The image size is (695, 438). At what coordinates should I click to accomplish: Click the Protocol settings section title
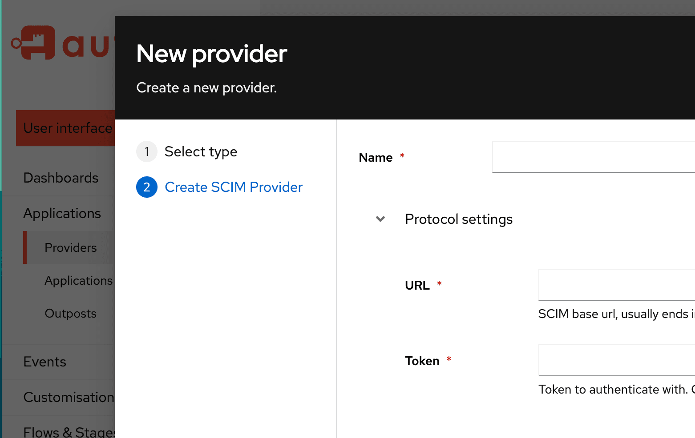(458, 219)
